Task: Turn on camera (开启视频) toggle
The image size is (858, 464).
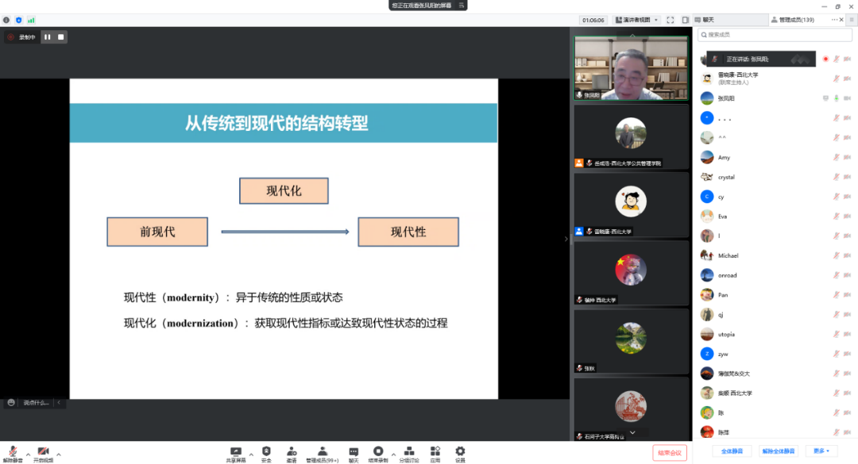Action: click(43, 452)
